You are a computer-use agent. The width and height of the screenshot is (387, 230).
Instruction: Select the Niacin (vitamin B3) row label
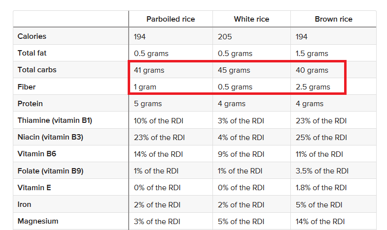point(50,137)
